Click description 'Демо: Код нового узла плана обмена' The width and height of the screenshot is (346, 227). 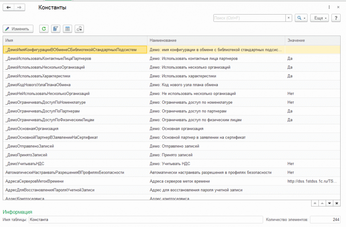[183, 85]
